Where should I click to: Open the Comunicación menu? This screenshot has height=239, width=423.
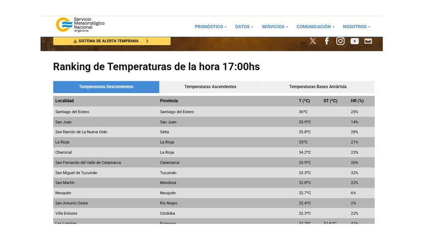point(315,26)
